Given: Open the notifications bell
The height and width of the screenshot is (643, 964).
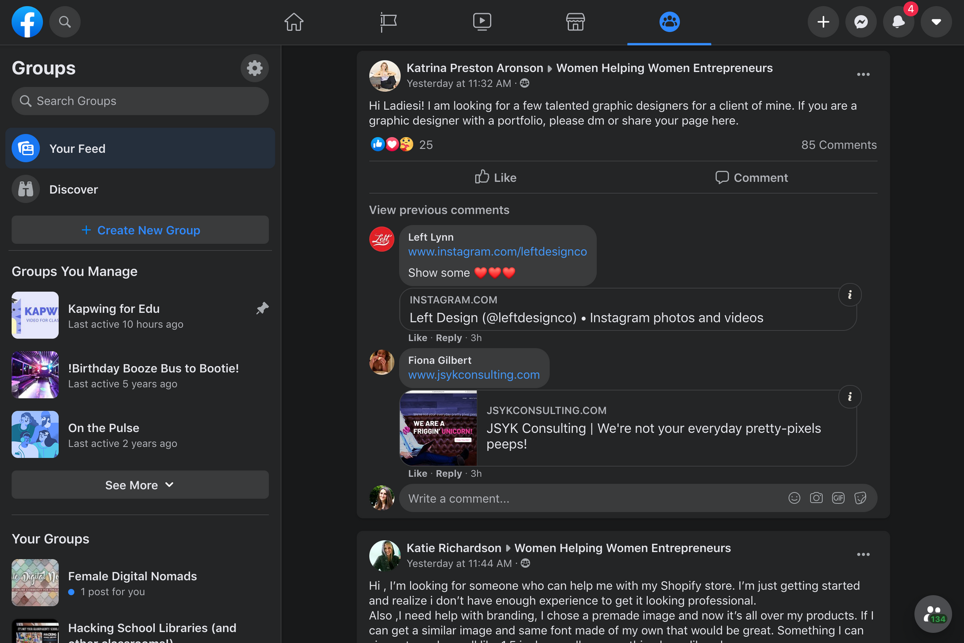Looking at the screenshot, I should click(x=898, y=22).
